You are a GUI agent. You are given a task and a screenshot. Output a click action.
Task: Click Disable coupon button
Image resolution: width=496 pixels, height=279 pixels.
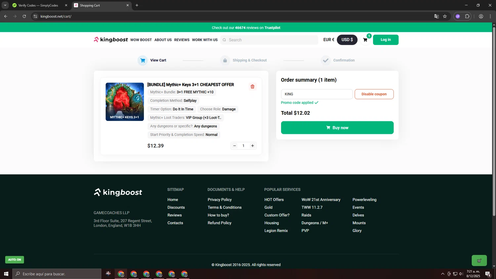[x=374, y=94]
